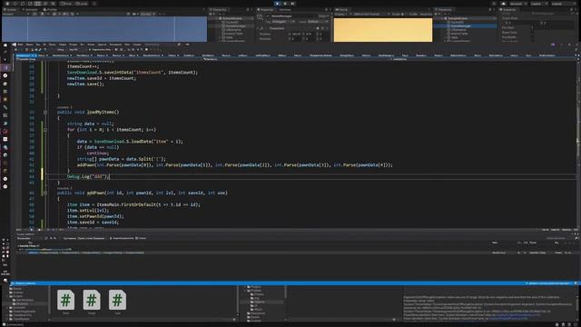Viewport: 581px width, 327px height.
Task: Switch to the Unity Animator tab
Action: coord(30,10)
